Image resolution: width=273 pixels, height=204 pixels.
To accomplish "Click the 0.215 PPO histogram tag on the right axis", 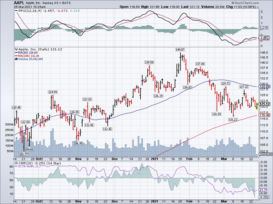I will pos(264,28).
